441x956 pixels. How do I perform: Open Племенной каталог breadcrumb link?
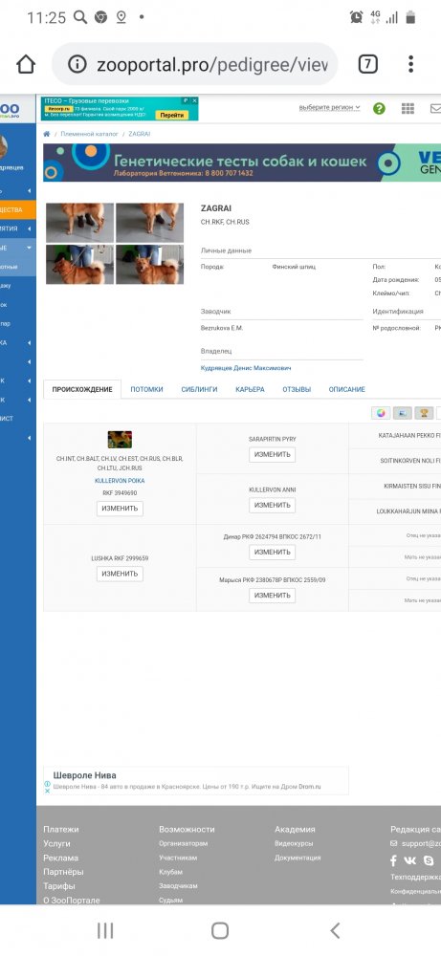89,134
